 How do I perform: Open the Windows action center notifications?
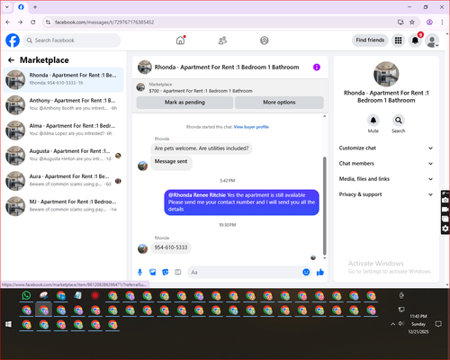(438, 324)
